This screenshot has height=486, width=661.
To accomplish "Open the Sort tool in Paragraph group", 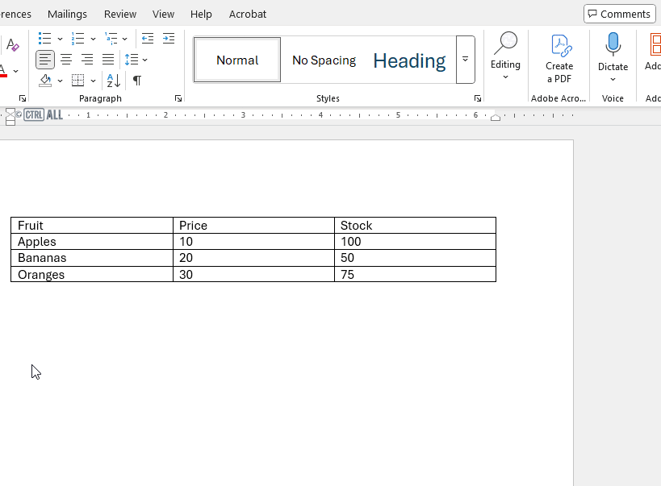I will [x=112, y=81].
